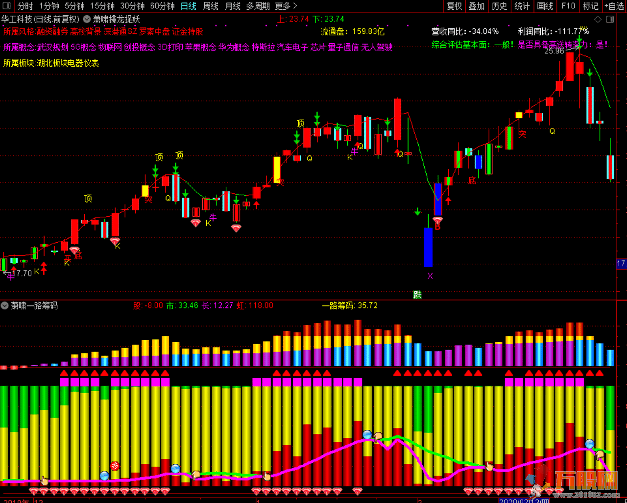
Task: Open the 萧啸一路筹码 indicator dropdown arrow
Action: 4,305
